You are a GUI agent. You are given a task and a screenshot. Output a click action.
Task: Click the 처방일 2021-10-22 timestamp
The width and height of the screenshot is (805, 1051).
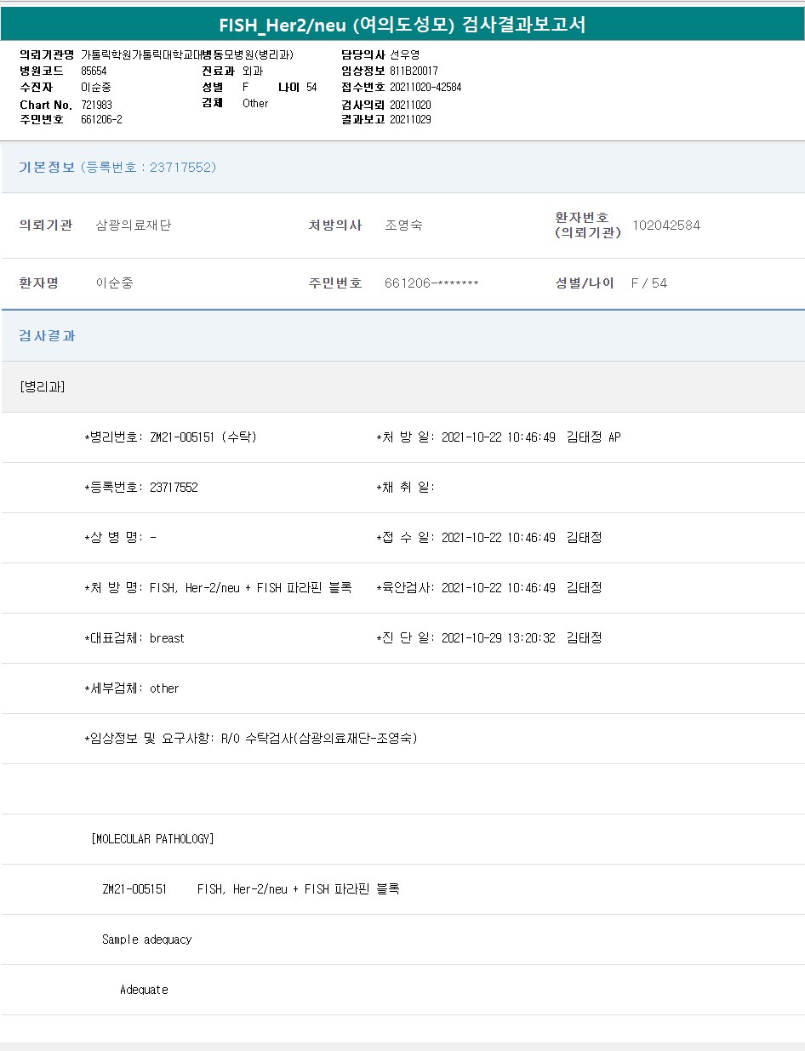[x=498, y=437]
